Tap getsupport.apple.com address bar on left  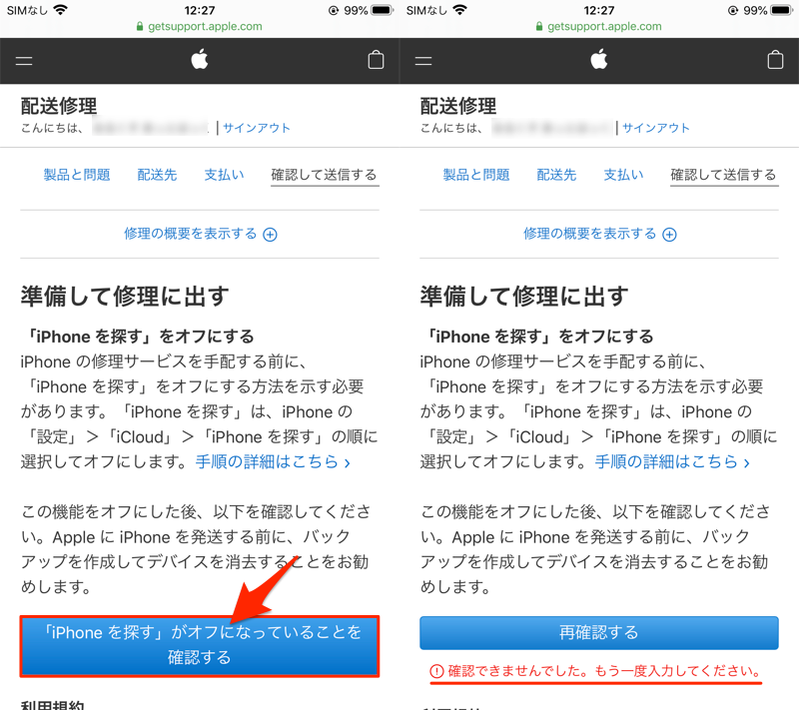(200, 27)
